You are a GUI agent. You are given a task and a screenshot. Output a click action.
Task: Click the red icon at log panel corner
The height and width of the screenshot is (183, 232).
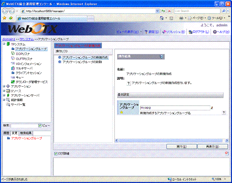[227, 153]
